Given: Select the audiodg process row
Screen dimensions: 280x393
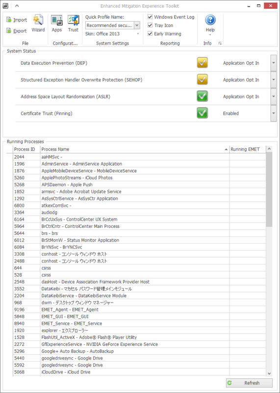Looking at the screenshot, I should click(x=140, y=213).
